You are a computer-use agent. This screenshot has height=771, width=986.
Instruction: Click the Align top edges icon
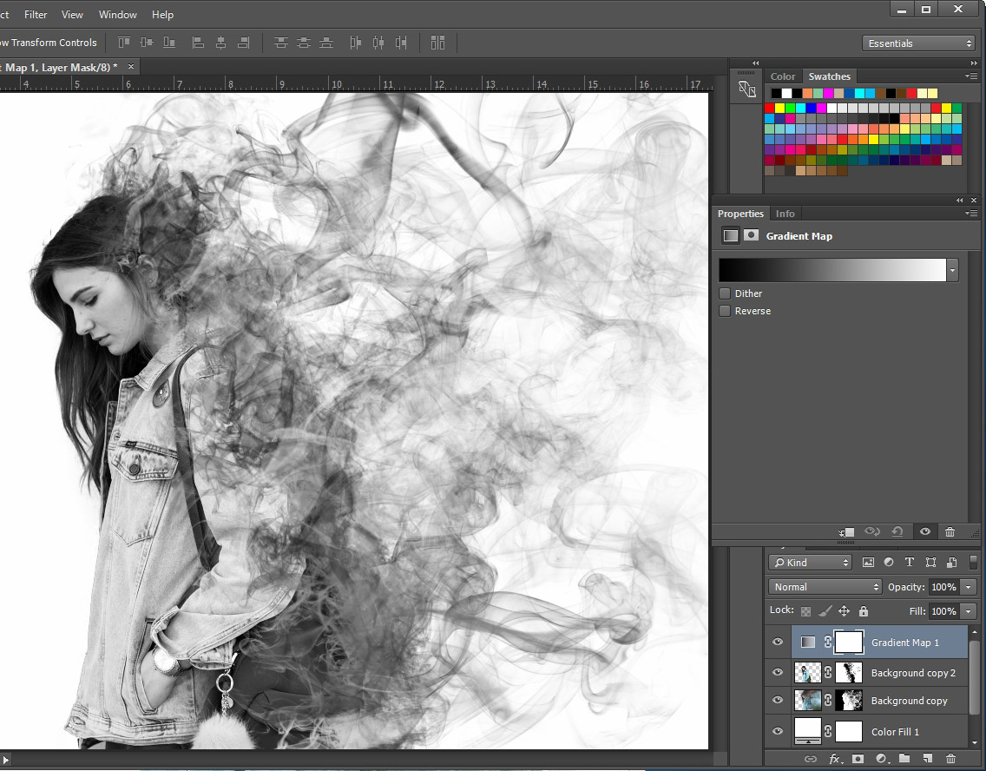click(124, 43)
